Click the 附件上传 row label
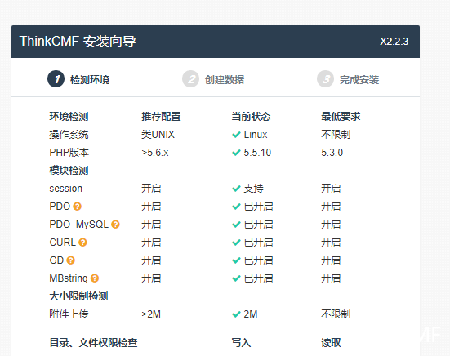450x356 pixels. [69, 314]
